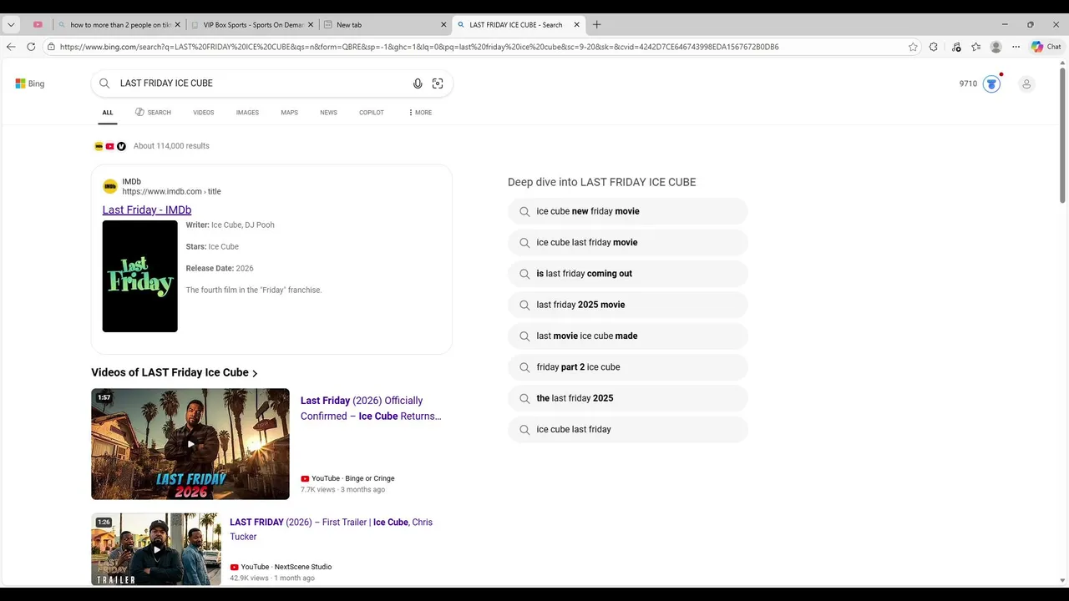
Task: Click the Last Friday movie poster
Action: coord(140,276)
